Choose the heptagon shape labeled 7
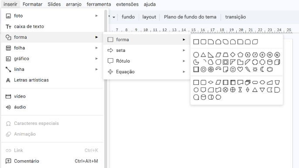 (255, 55)
